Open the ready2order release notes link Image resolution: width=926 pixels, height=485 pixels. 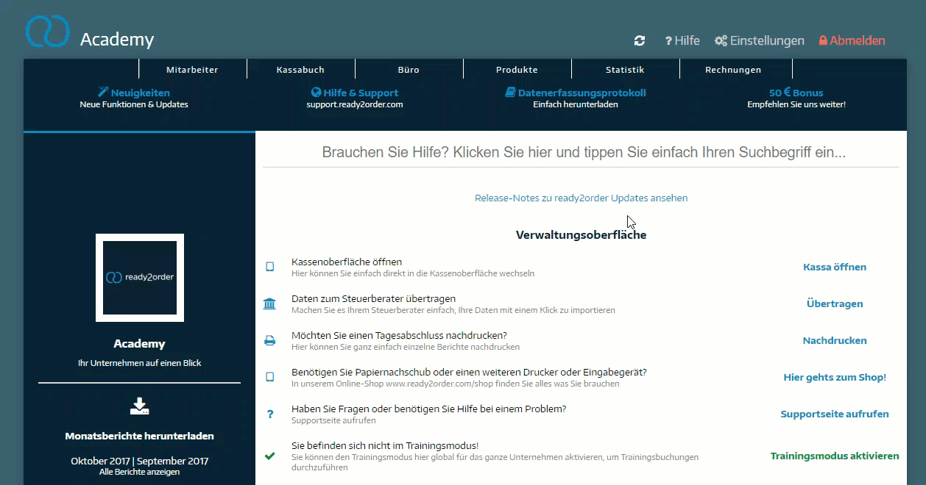click(581, 198)
